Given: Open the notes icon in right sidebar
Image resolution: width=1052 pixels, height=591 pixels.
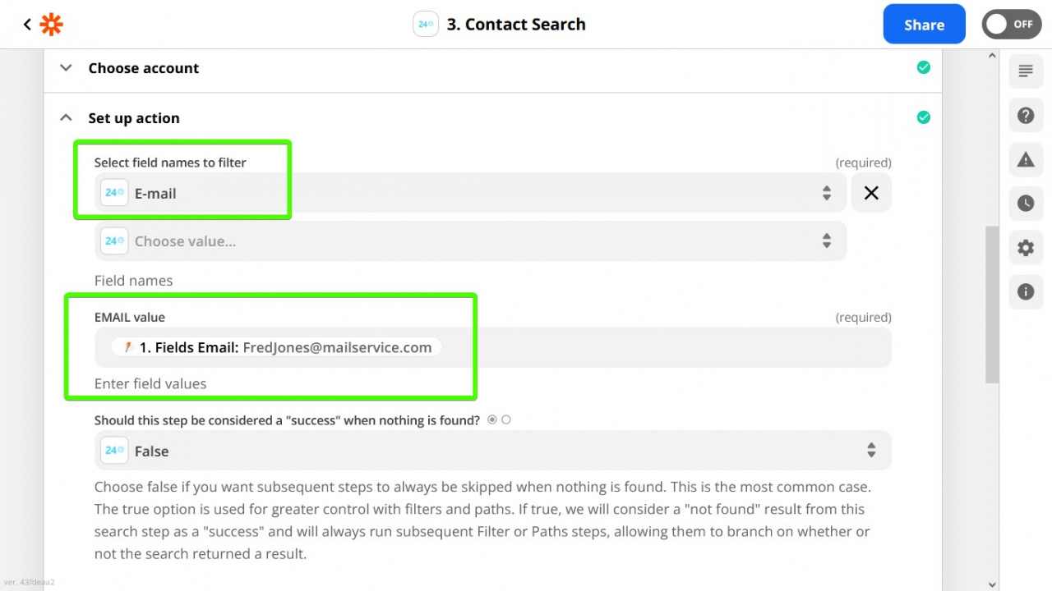Looking at the screenshot, I should click(1026, 71).
